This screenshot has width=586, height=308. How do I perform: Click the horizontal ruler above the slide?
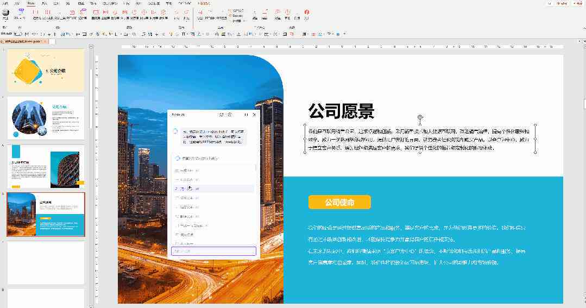coord(342,47)
